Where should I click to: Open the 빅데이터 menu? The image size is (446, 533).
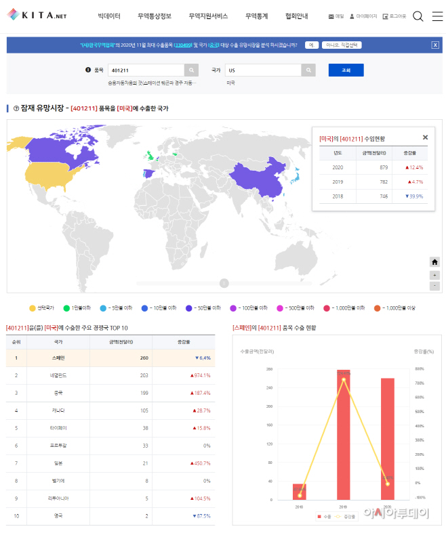pos(109,16)
